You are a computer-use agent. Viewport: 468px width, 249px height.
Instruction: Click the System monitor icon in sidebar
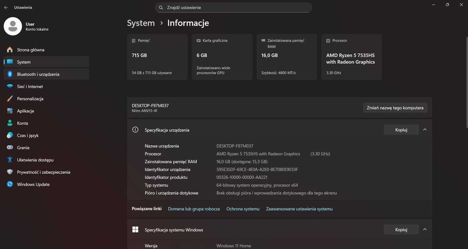[x=10, y=62]
